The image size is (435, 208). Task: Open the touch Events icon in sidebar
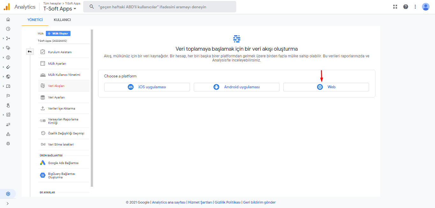(8, 105)
